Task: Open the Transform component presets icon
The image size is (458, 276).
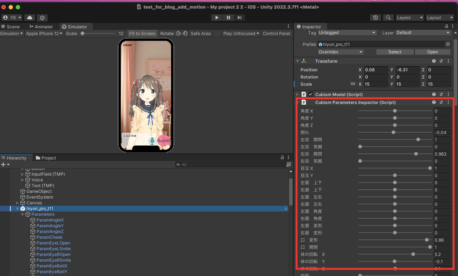Action: tap(441, 61)
